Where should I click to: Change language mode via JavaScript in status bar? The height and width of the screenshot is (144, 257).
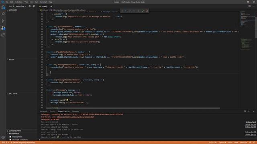244,142
